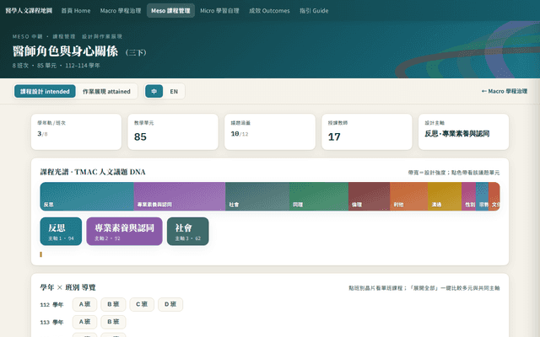Select the mustard 溝通 spectrum band
Image resolution: width=540 pixels, height=337 pixels.
point(445,196)
